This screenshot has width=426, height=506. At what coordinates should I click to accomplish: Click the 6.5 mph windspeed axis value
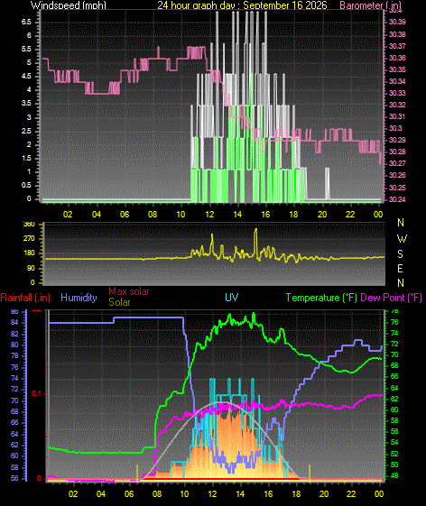click(26, 22)
